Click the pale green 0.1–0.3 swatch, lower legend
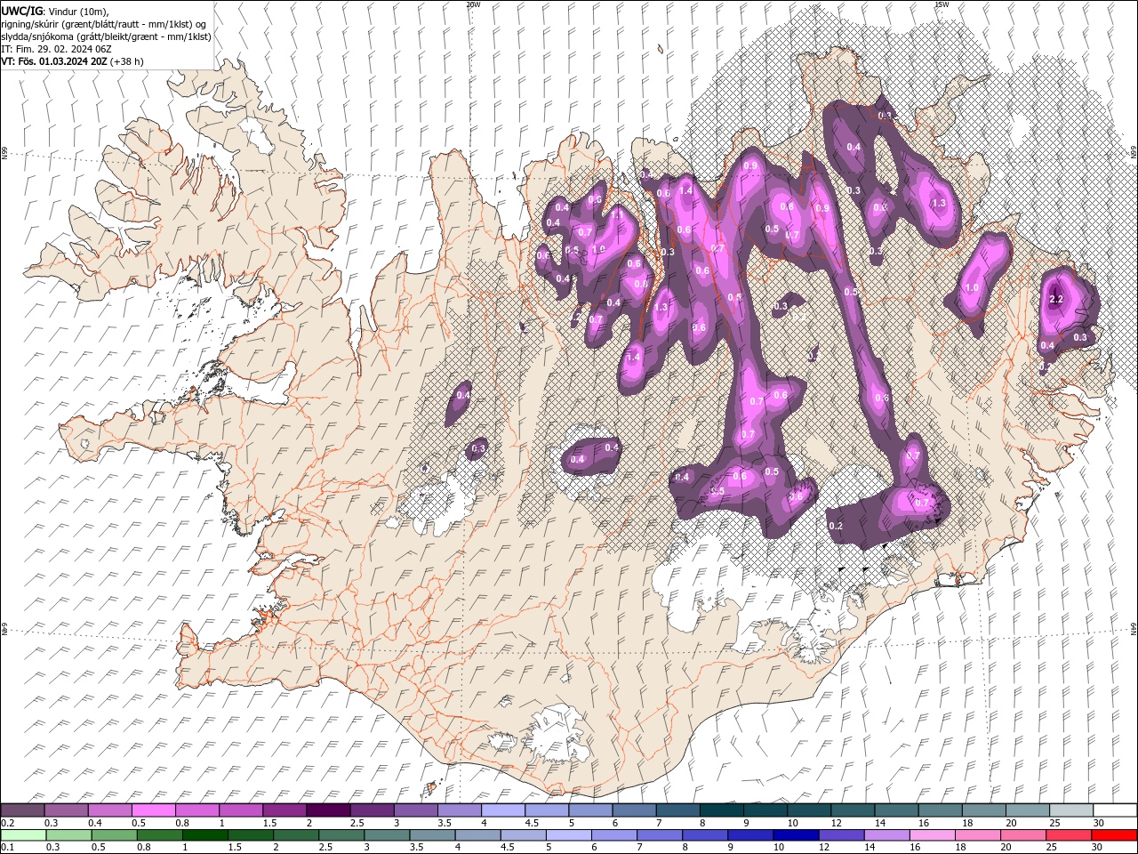Screen dimensions: 1138x854 [23, 835]
